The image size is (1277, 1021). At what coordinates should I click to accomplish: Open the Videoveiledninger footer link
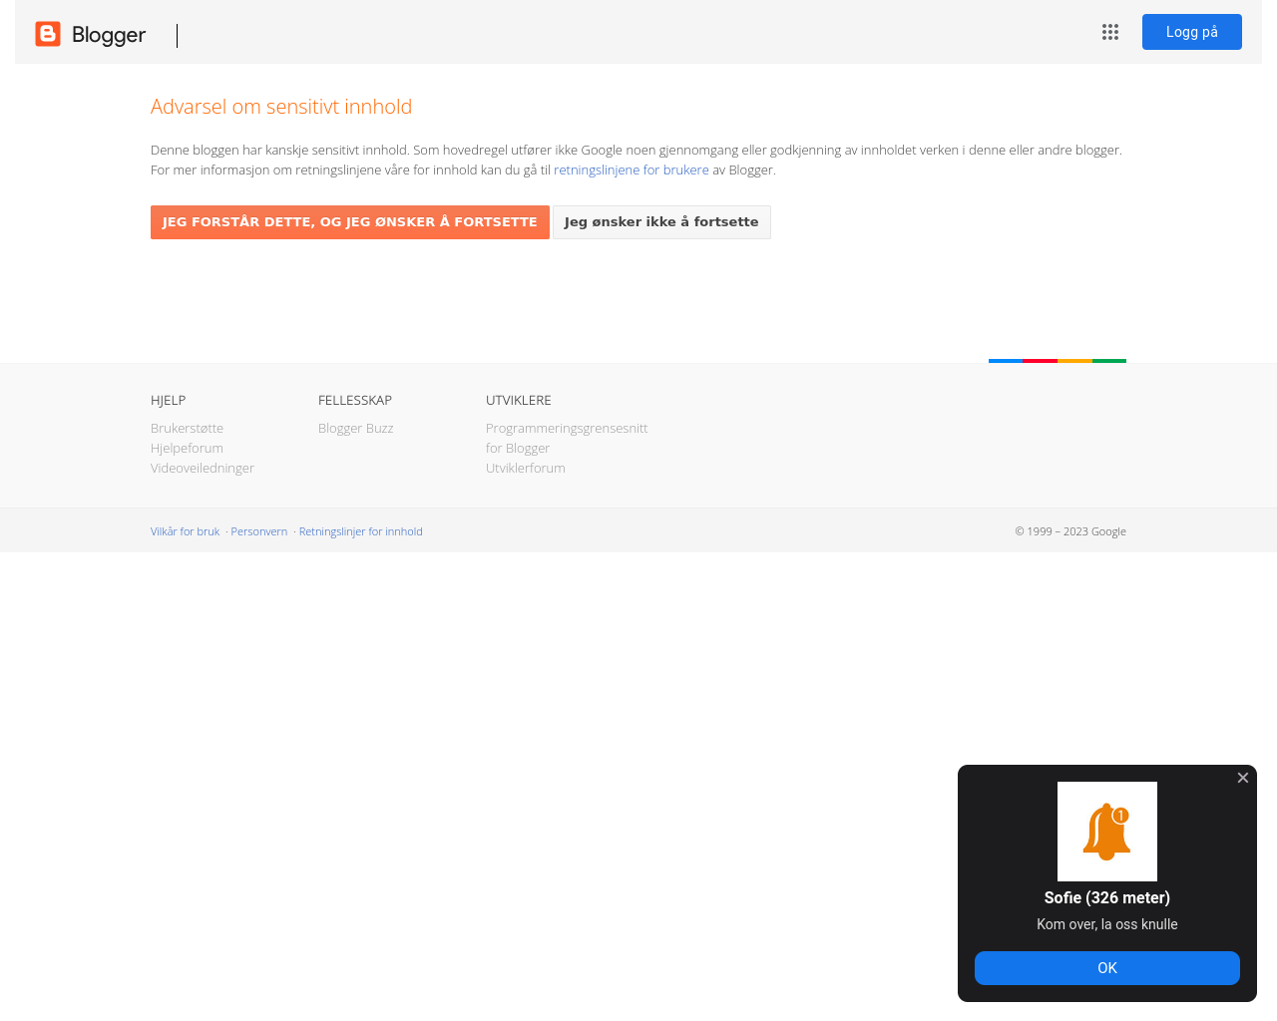pyautogui.click(x=203, y=468)
